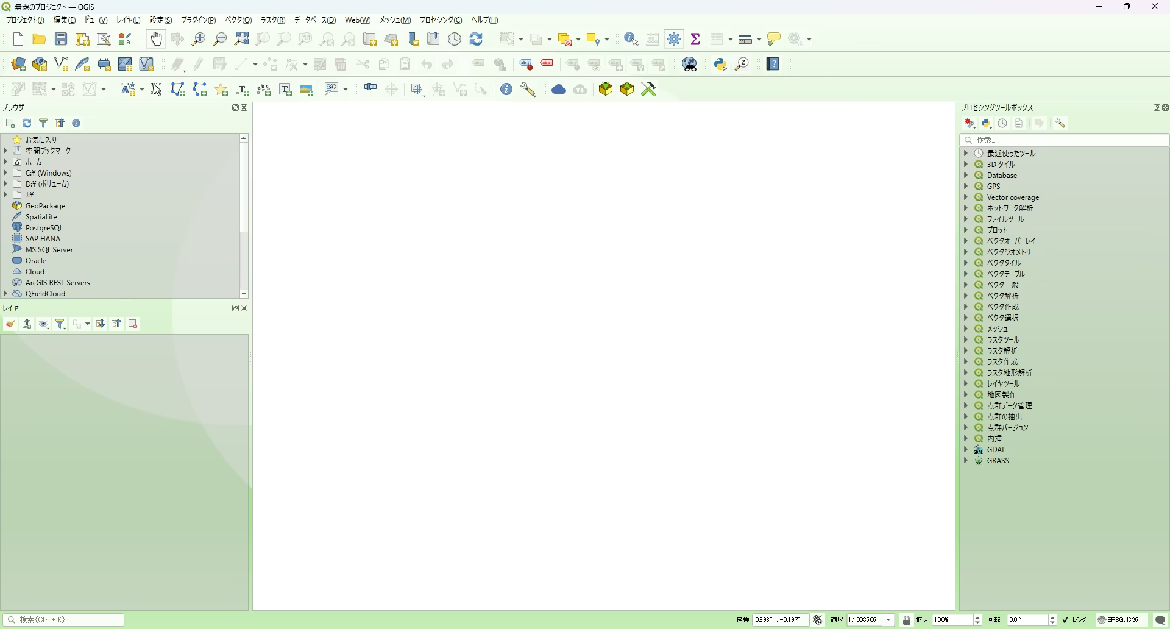The width and height of the screenshot is (1170, 629).
Task: Open the help book icon
Action: [x=773, y=65]
